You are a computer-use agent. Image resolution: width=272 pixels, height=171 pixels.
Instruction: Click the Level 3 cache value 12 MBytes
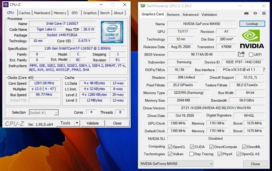94,100
